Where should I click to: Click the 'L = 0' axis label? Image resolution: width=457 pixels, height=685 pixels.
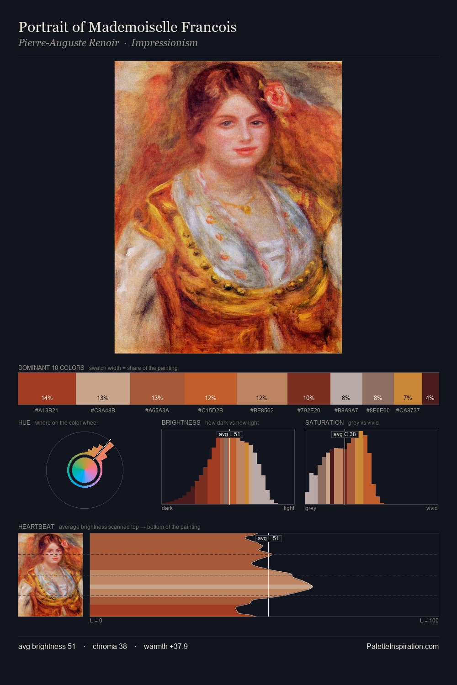[x=96, y=621]
